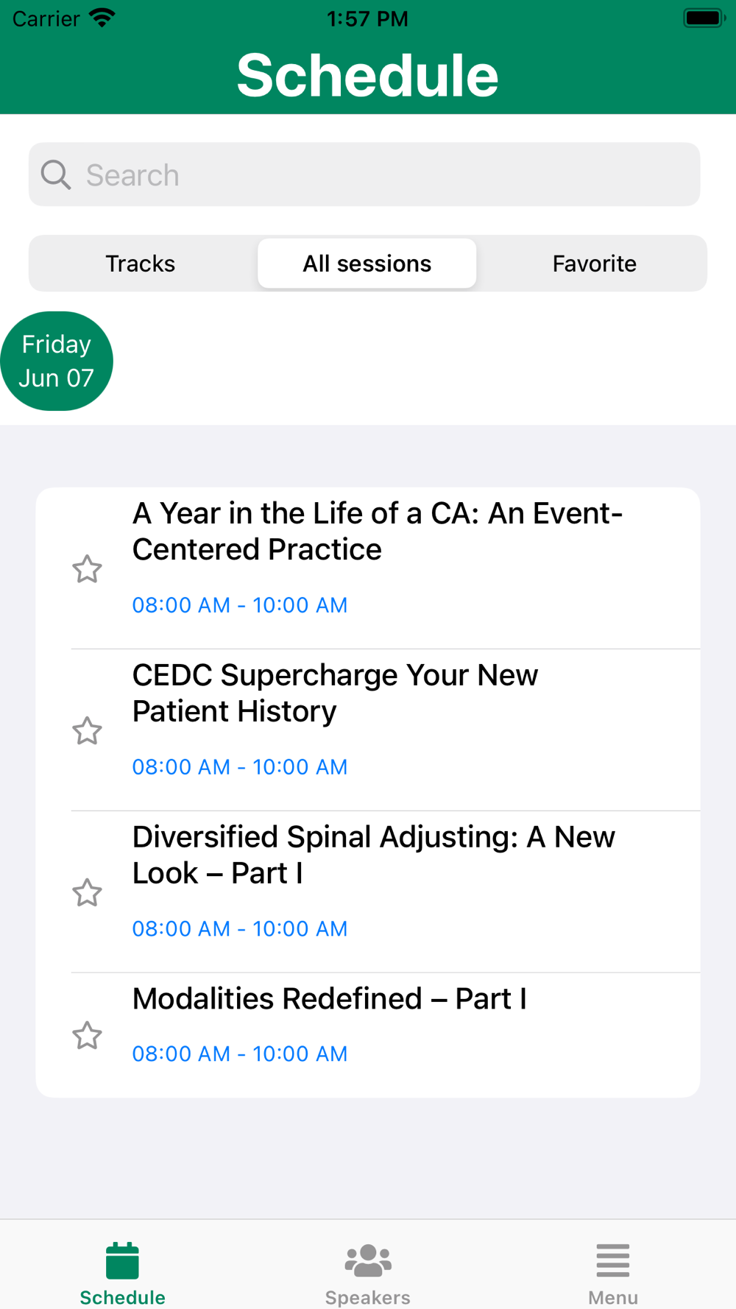Favorite the A Year in the Life session star
Viewport: 736px width, 1309px height.
pos(87,569)
